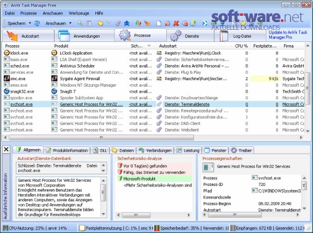Click the yellow box with green arrow icon
This screenshot has height=233, width=313.
(x=193, y=23)
